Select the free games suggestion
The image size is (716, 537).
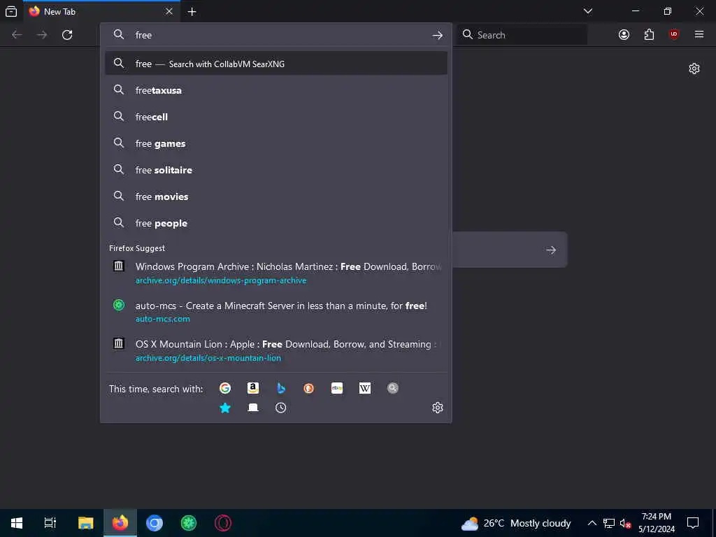(x=276, y=143)
